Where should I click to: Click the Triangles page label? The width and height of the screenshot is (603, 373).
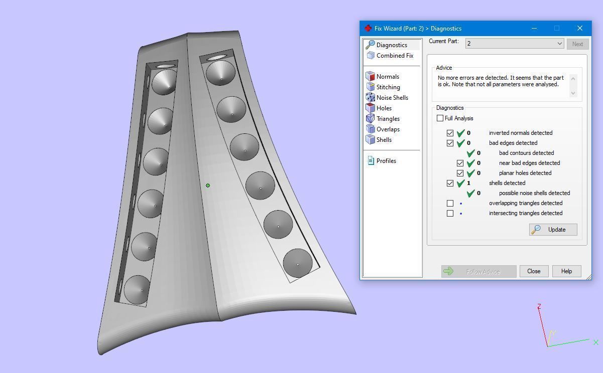388,119
